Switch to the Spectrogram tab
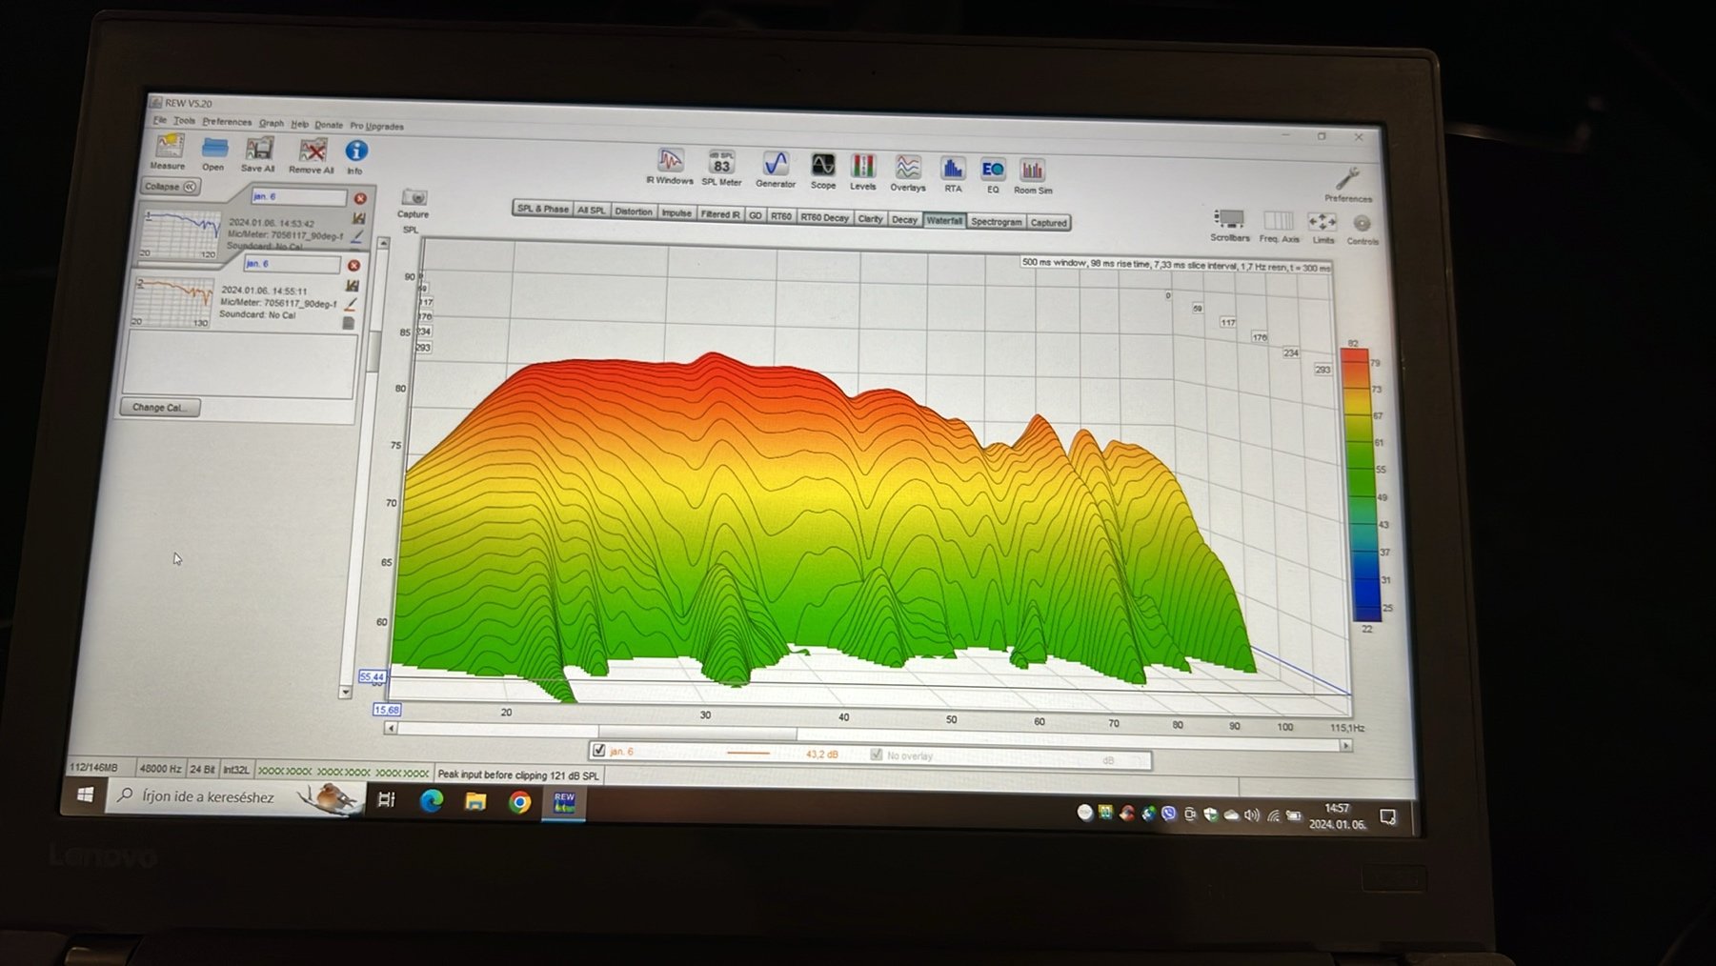This screenshot has width=1716, height=966. click(996, 222)
